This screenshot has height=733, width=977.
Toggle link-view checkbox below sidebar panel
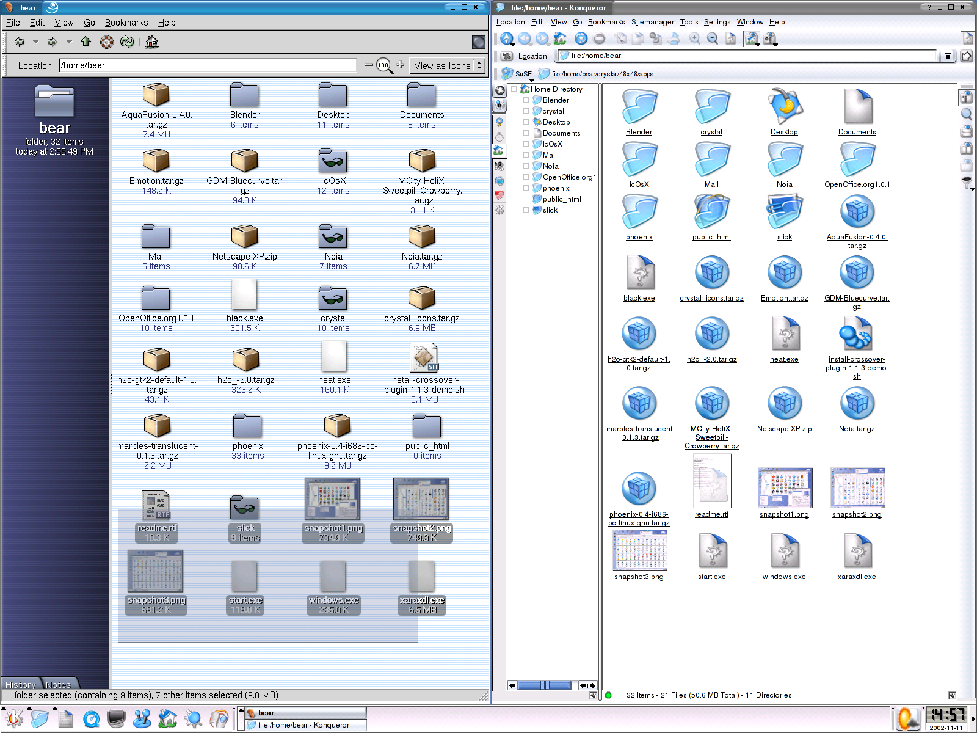(592, 695)
